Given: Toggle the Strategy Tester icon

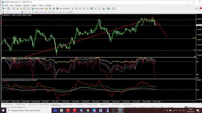Looking at the screenshot, I should pos(28,8).
